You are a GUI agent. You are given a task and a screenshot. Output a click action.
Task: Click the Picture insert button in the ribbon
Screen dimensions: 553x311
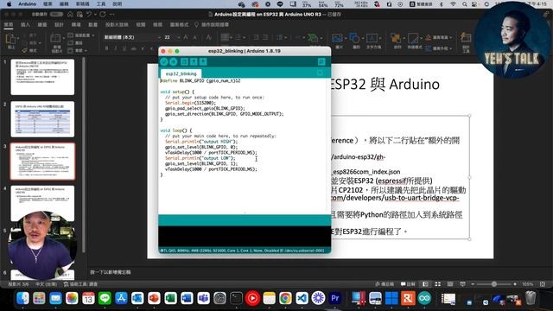(x=338, y=41)
